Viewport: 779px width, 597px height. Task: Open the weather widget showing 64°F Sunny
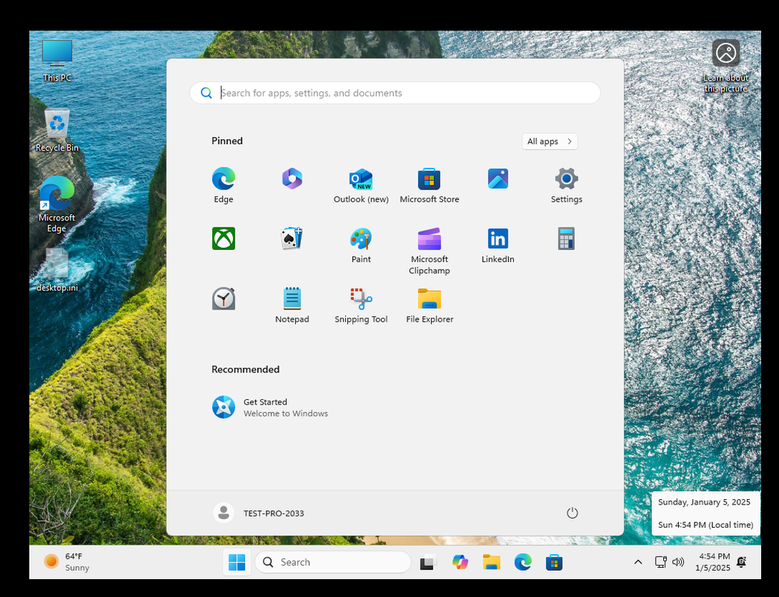(67, 562)
